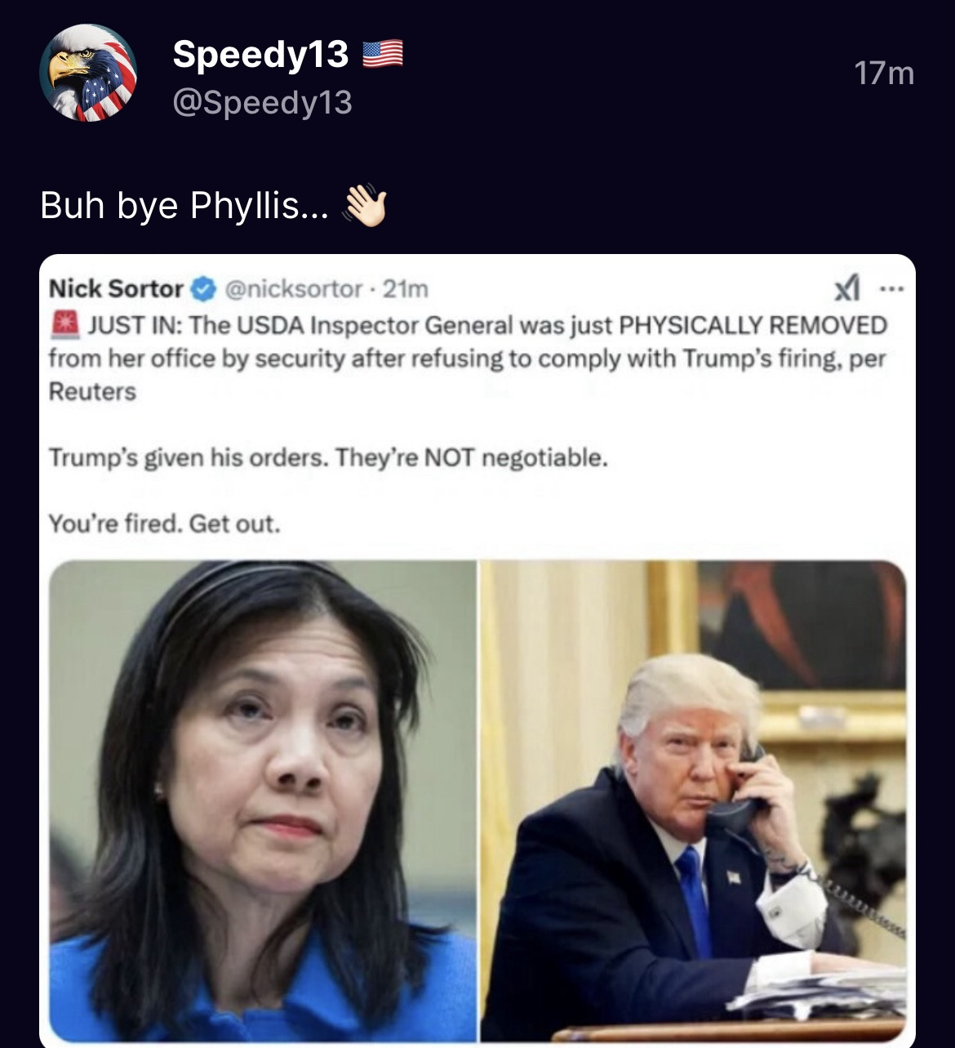Click the 'You're fired. Get out.' line
The height and width of the screenshot is (1048, 955).
[164, 523]
